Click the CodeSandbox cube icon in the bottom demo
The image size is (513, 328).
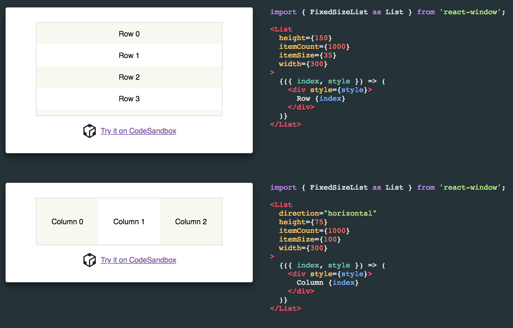click(x=89, y=260)
